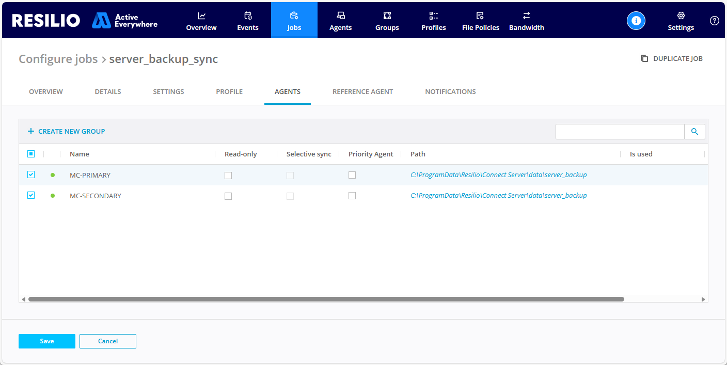This screenshot has height=365, width=727.
Task: Click the agent search input field
Action: tap(620, 132)
